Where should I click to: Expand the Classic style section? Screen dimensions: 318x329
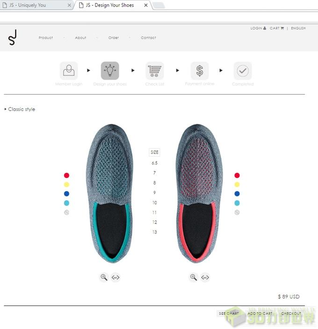(x=20, y=109)
